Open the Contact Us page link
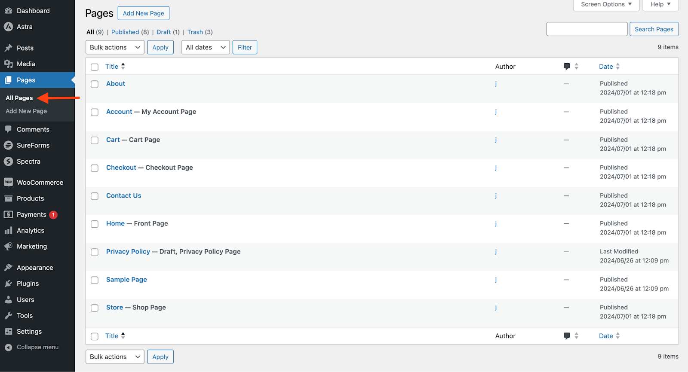 coord(123,195)
